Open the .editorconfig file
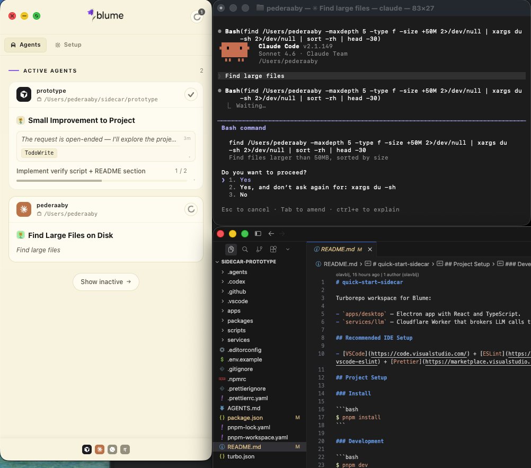The image size is (531, 468). 244,350
